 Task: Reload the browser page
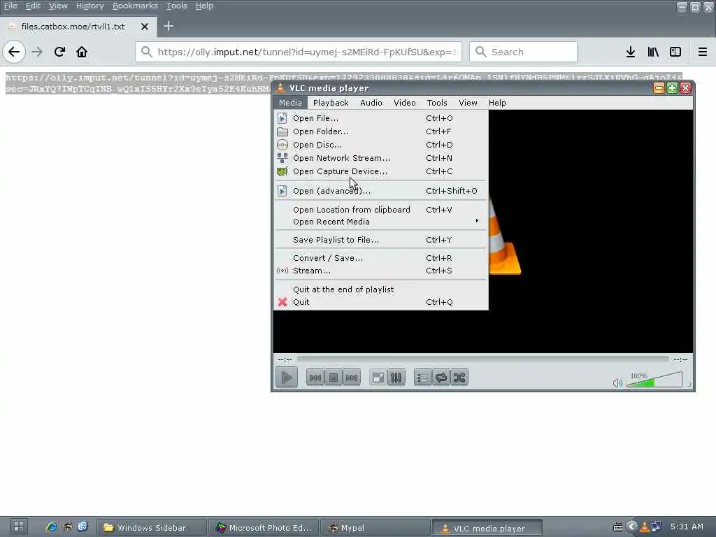[x=60, y=52]
